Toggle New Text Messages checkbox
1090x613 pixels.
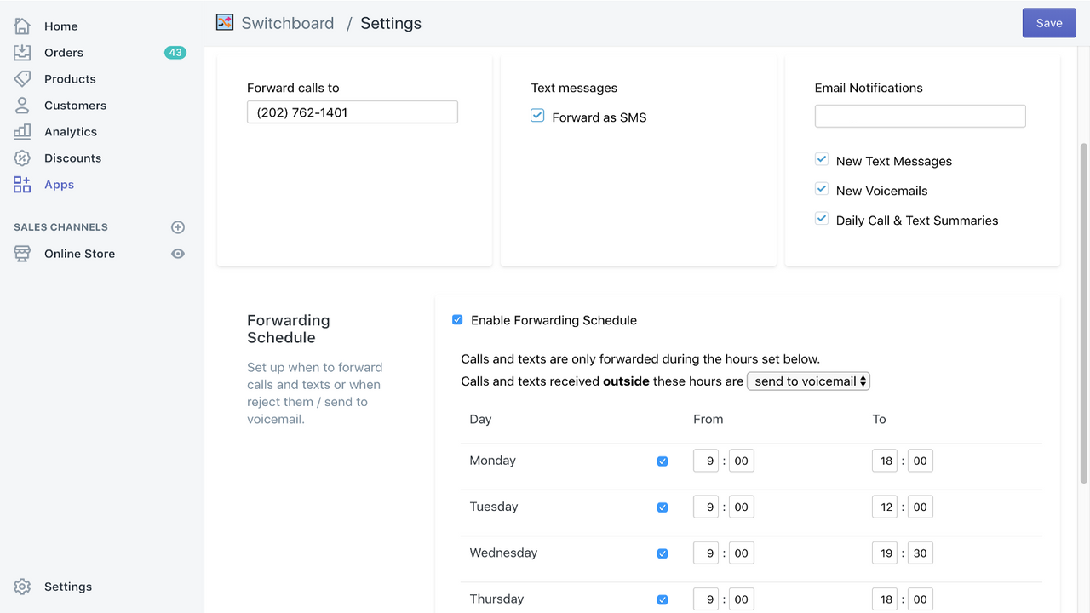point(822,159)
